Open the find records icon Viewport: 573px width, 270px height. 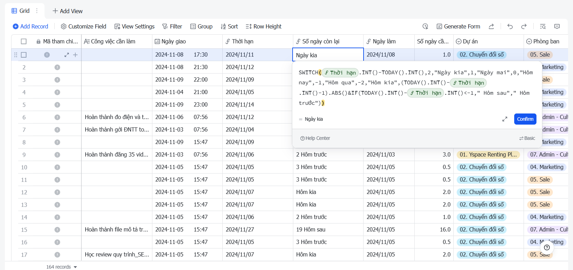point(543,26)
